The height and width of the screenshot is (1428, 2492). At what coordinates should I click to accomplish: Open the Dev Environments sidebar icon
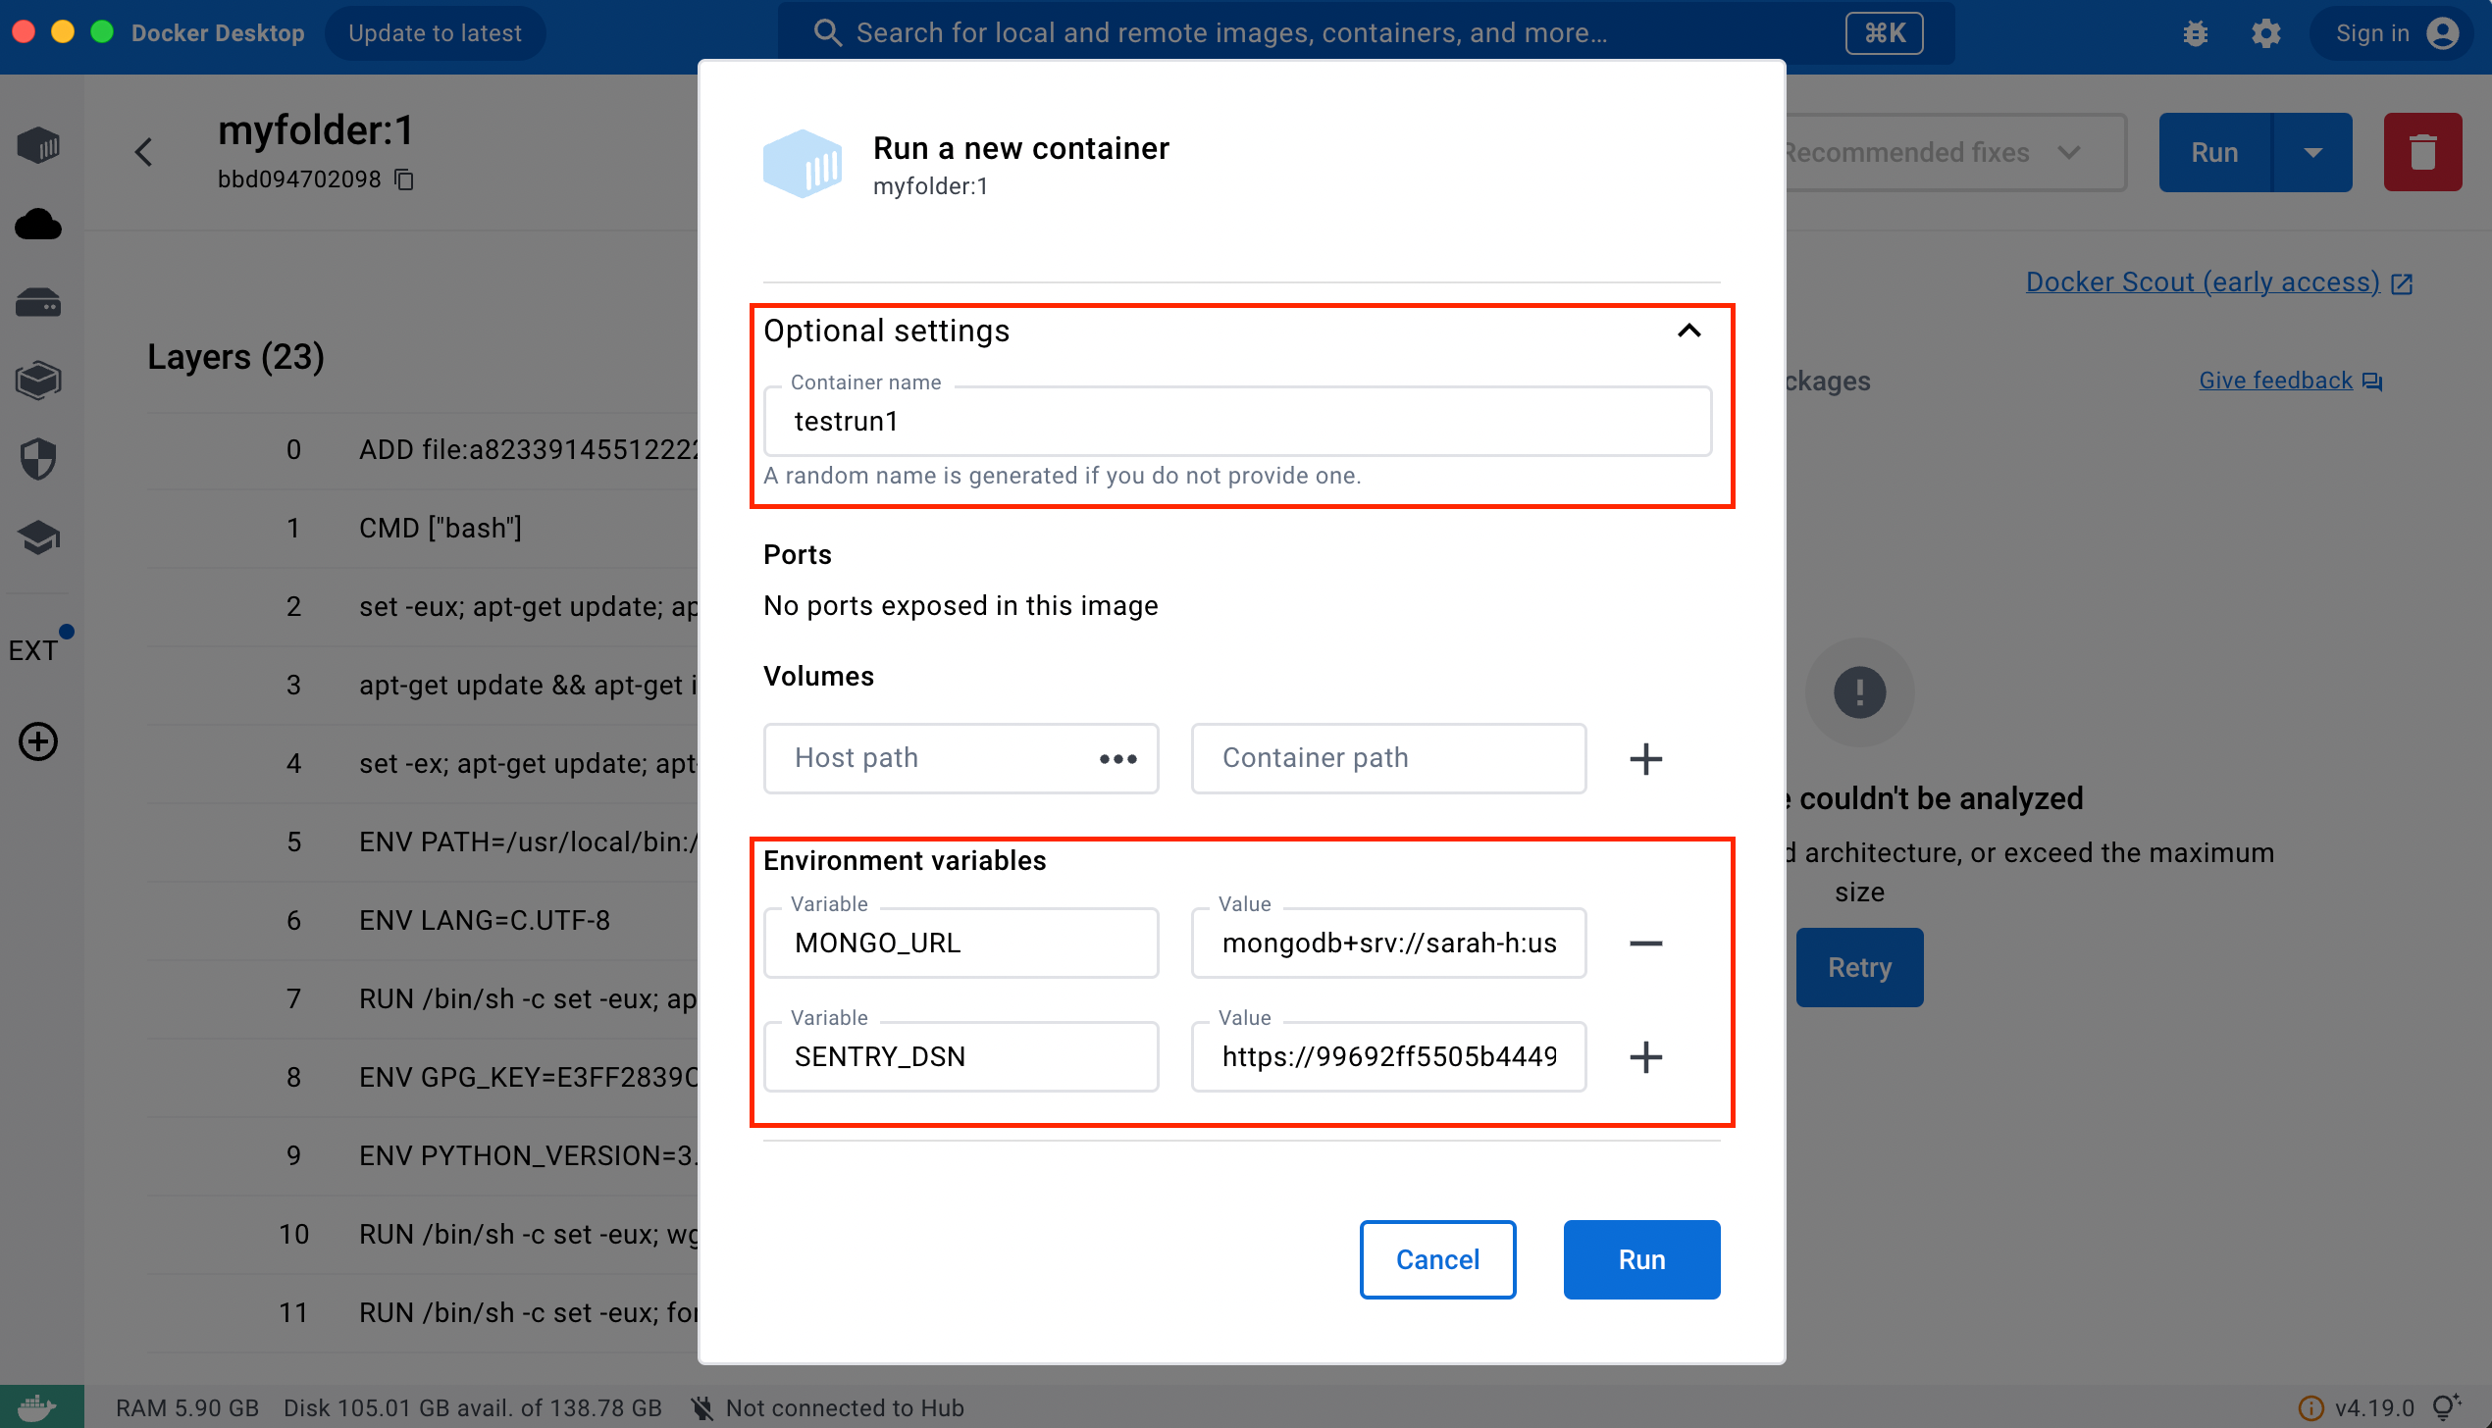tap(38, 381)
